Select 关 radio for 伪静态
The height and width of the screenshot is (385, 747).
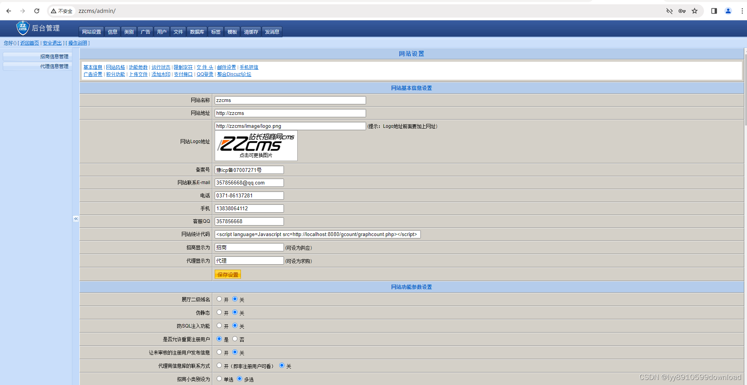point(235,312)
